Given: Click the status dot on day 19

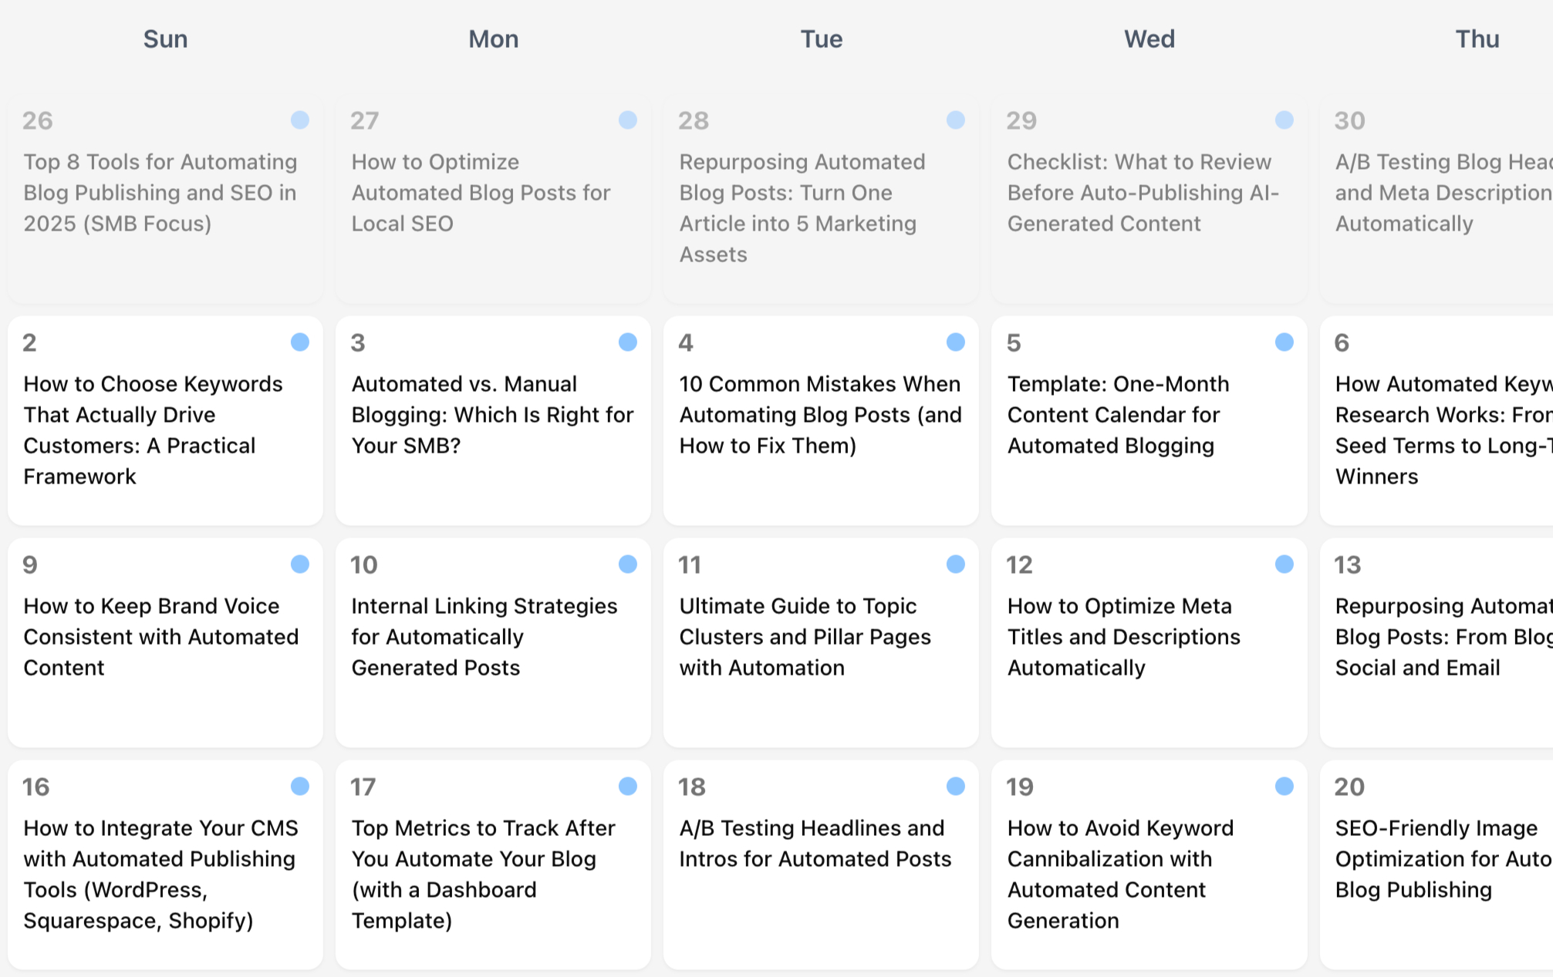Looking at the screenshot, I should point(1283,786).
